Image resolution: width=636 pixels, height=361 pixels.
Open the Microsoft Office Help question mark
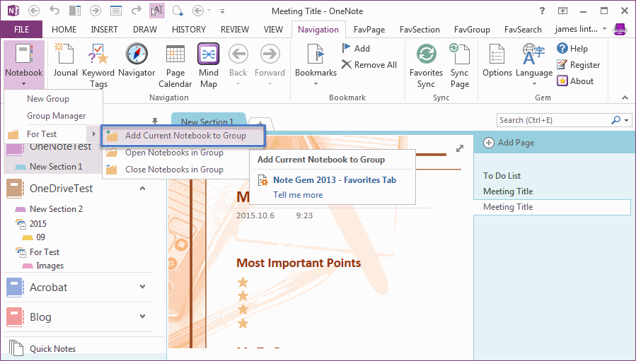(x=542, y=11)
